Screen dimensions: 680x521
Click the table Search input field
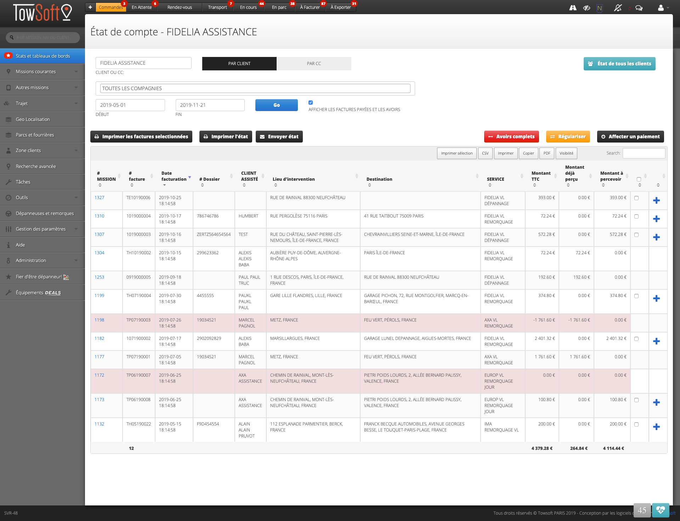click(644, 153)
